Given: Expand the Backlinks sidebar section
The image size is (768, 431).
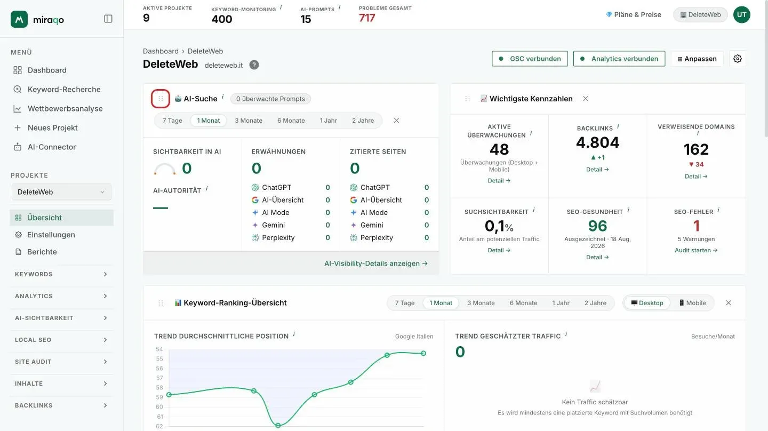Looking at the screenshot, I should [x=62, y=405].
